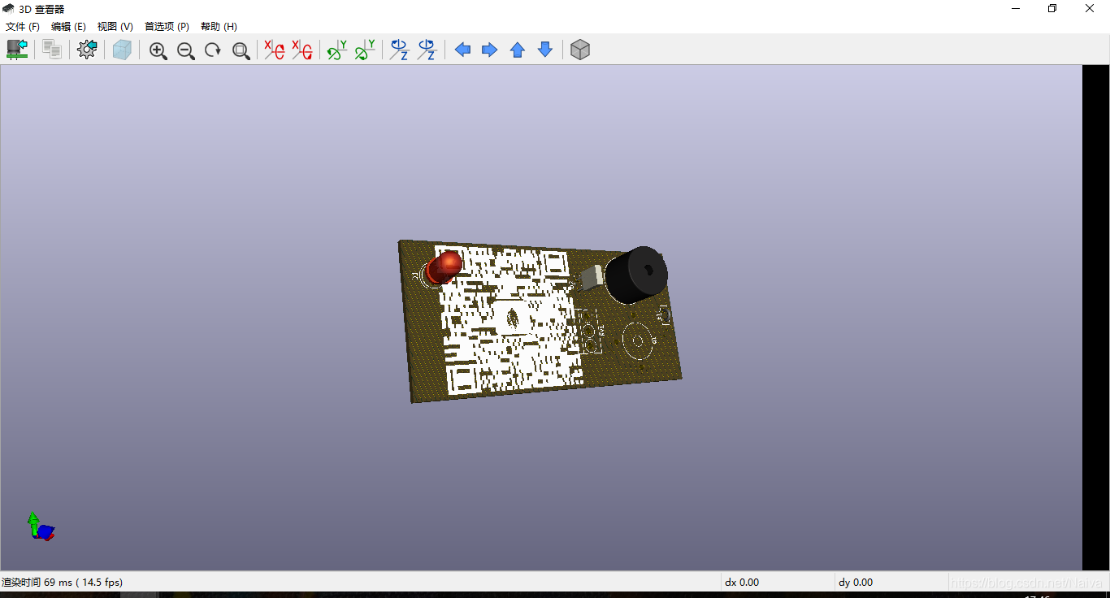Rotate Y counterclockwise with second green Y icon

point(365,50)
